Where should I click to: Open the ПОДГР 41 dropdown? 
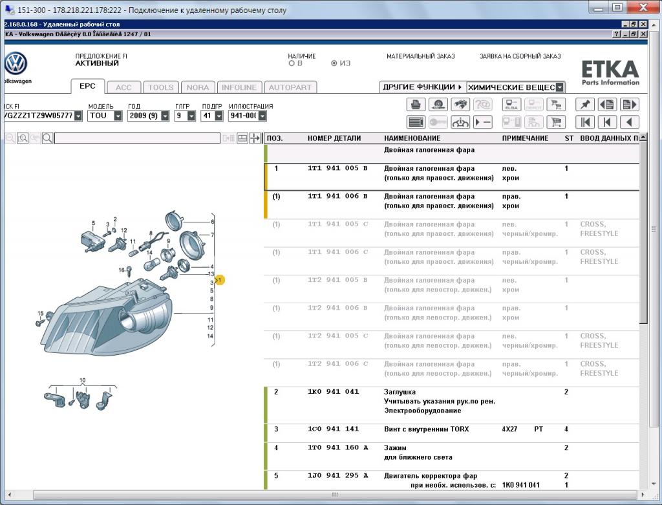(x=219, y=116)
